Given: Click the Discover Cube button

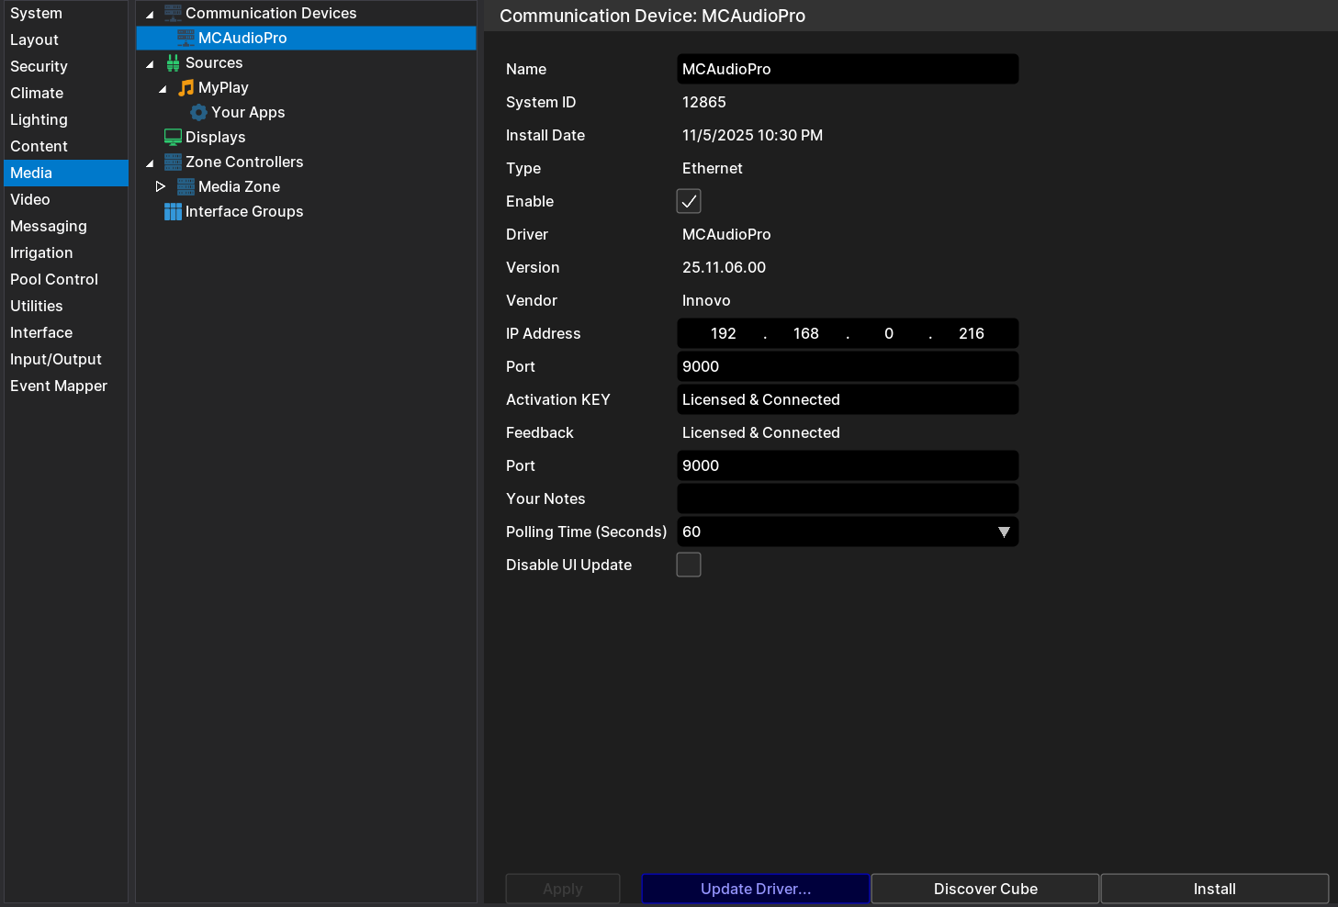Looking at the screenshot, I should coord(984,889).
